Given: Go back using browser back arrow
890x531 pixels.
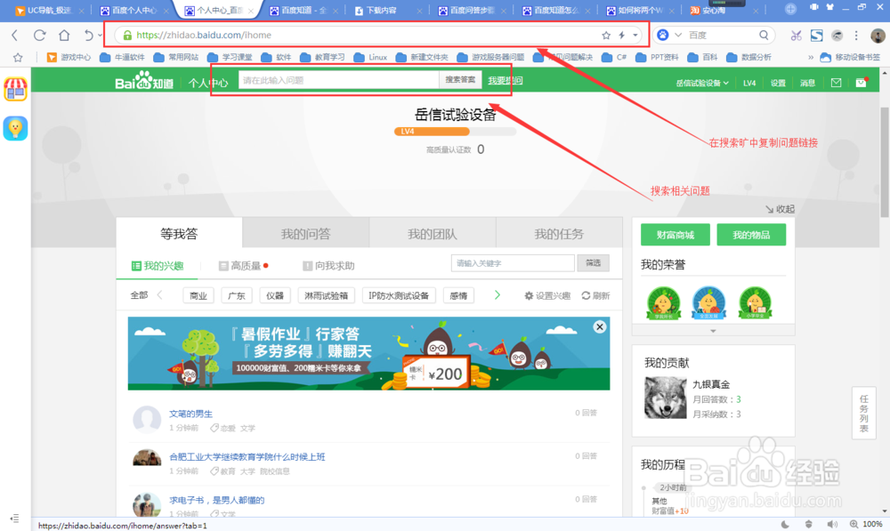Looking at the screenshot, I should click(x=15, y=36).
